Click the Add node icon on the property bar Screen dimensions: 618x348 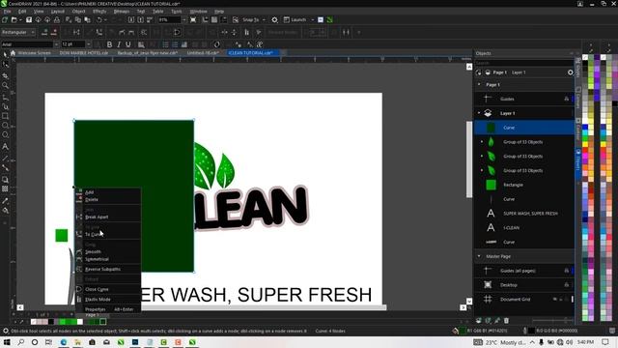point(44,32)
